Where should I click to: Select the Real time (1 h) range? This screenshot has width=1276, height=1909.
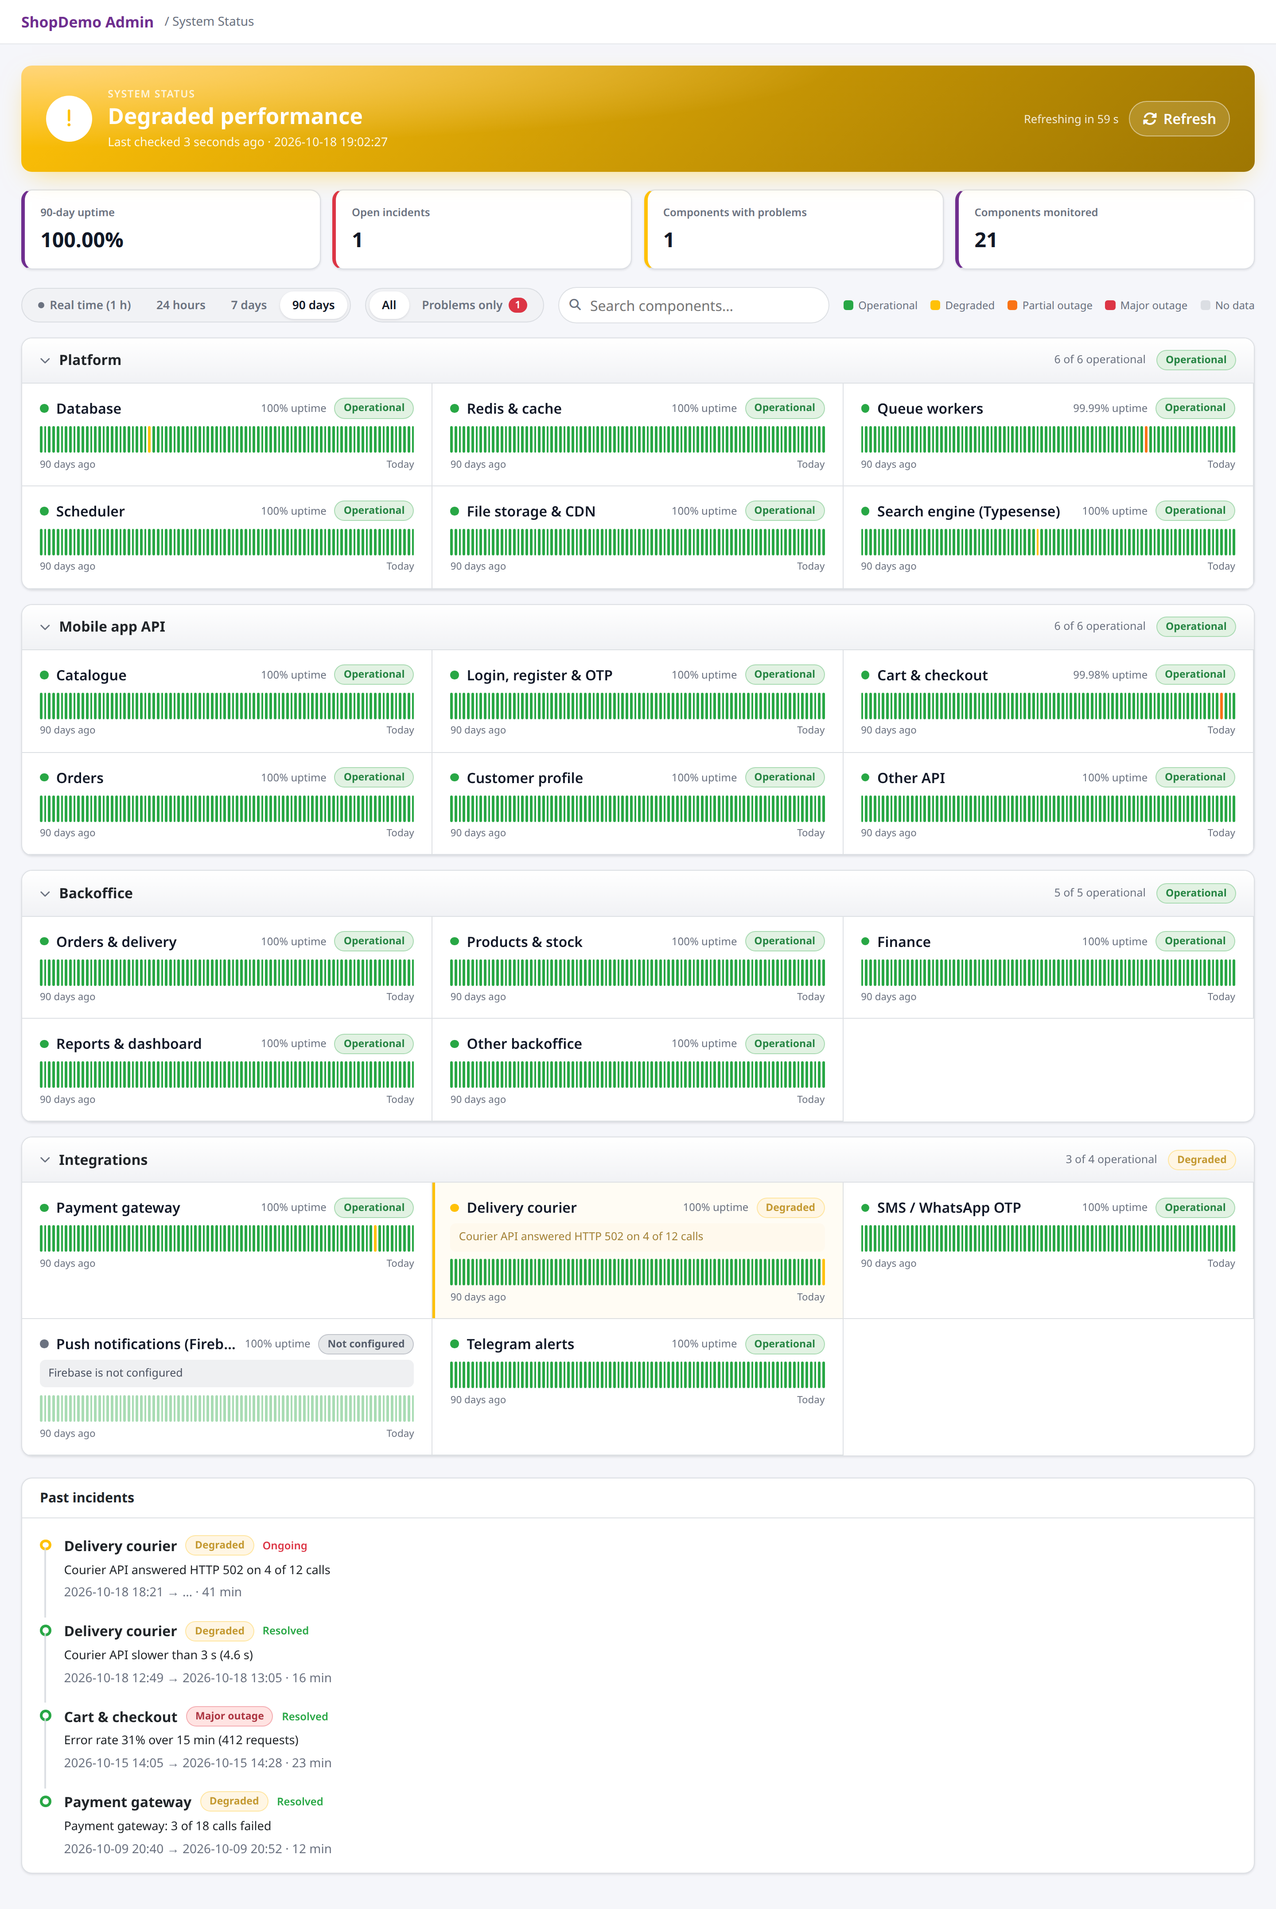85,305
